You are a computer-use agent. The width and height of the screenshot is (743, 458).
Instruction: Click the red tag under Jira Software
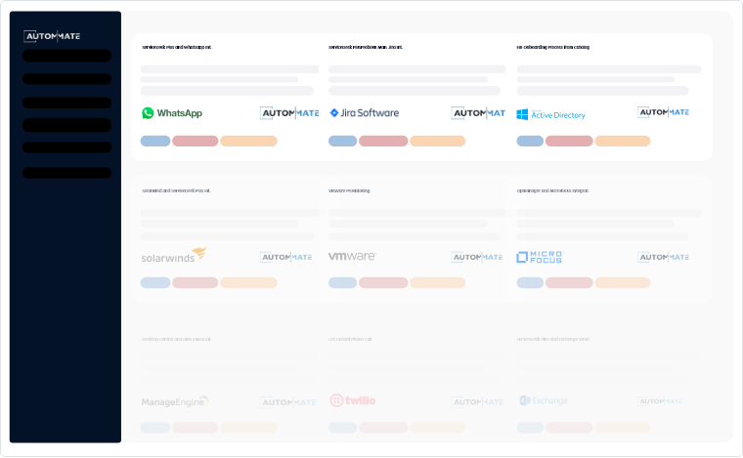click(x=383, y=141)
